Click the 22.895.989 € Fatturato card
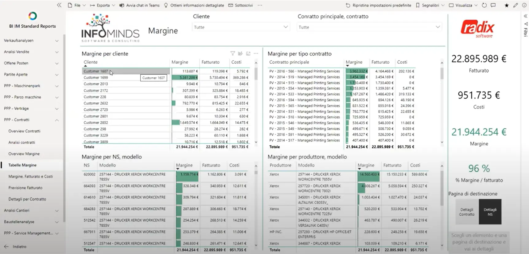The image size is (529, 254). point(479,64)
